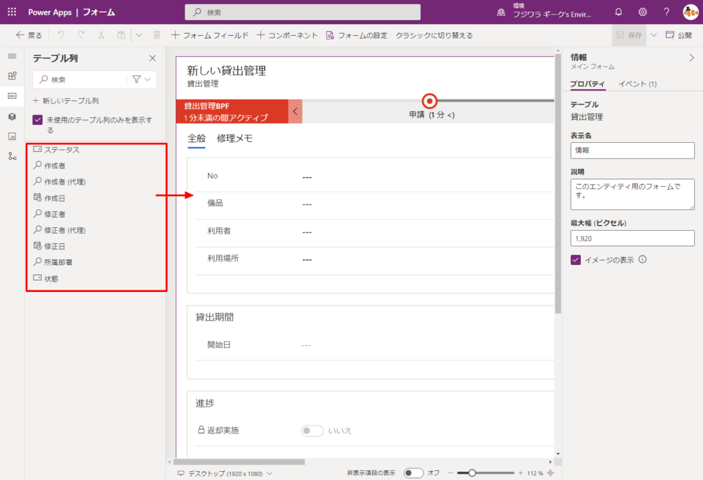The width and height of the screenshot is (703, 480).
Task: Switch to the 修理メモ tab
Action: point(235,138)
